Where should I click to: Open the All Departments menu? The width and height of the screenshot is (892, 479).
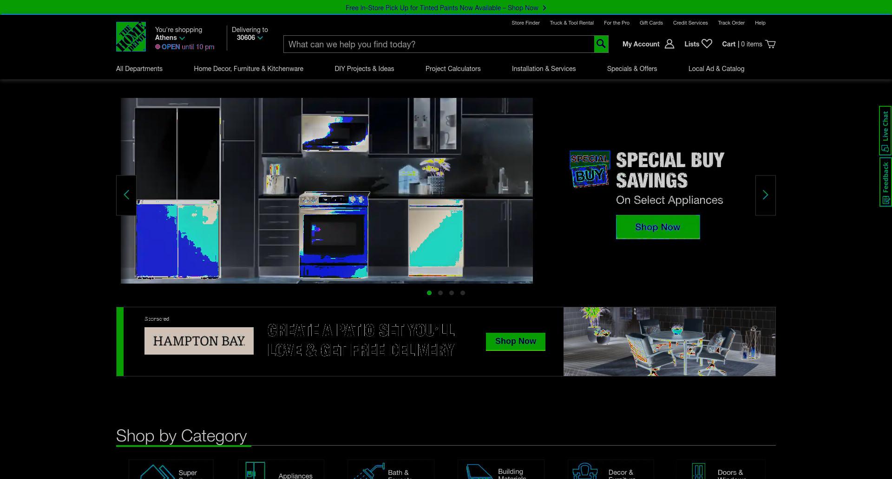(139, 69)
